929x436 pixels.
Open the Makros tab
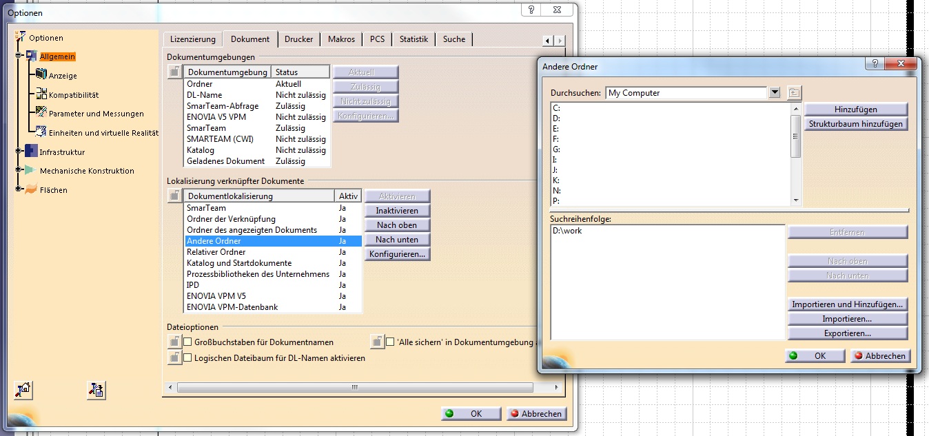(x=341, y=39)
